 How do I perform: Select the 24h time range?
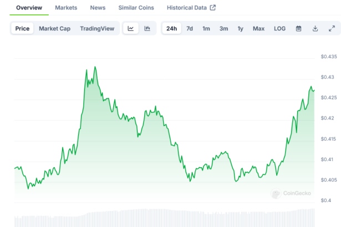(x=171, y=29)
